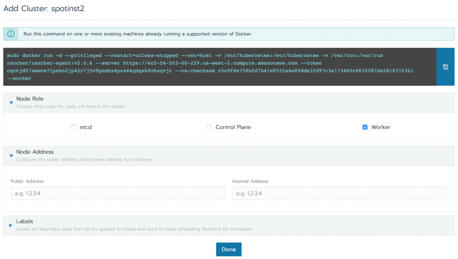Focus the Internal Address input field
This screenshot has width=458, height=259.
click(339, 193)
